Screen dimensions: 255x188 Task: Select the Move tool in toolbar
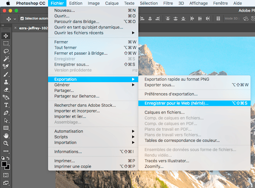pos(6,36)
